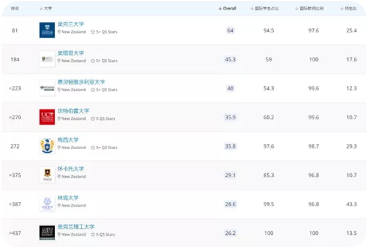Click the 85.3 value in 怀卡托大学 row
The image size is (373, 248).
tap(269, 176)
